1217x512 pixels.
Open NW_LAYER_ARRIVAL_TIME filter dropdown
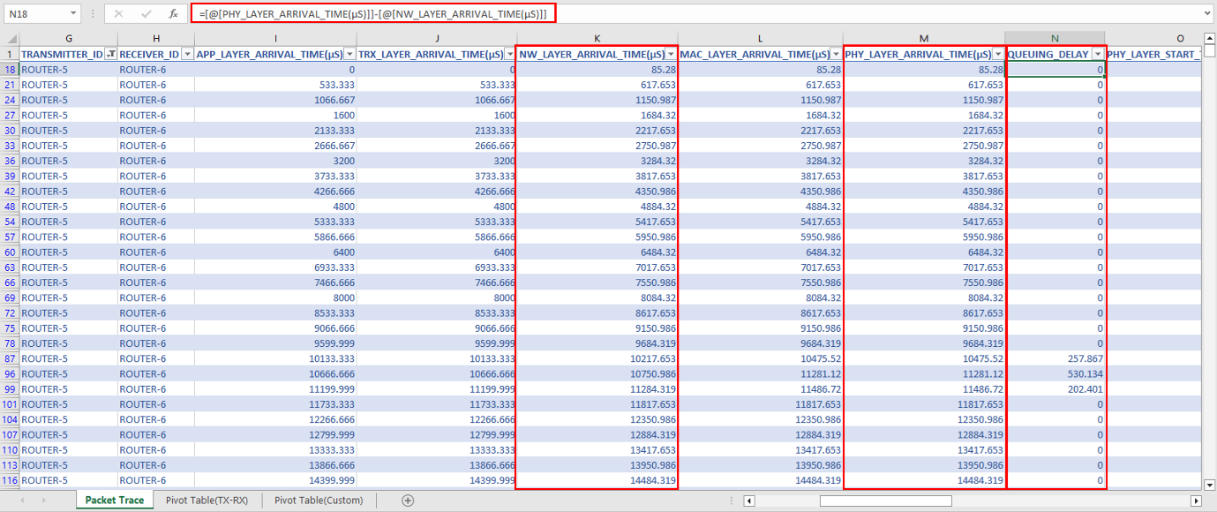(x=670, y=55)
